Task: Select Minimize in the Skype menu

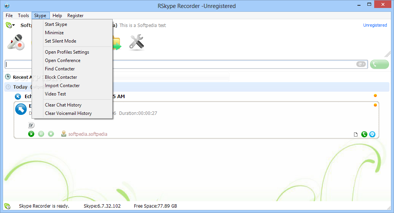Action: [72, 33]
